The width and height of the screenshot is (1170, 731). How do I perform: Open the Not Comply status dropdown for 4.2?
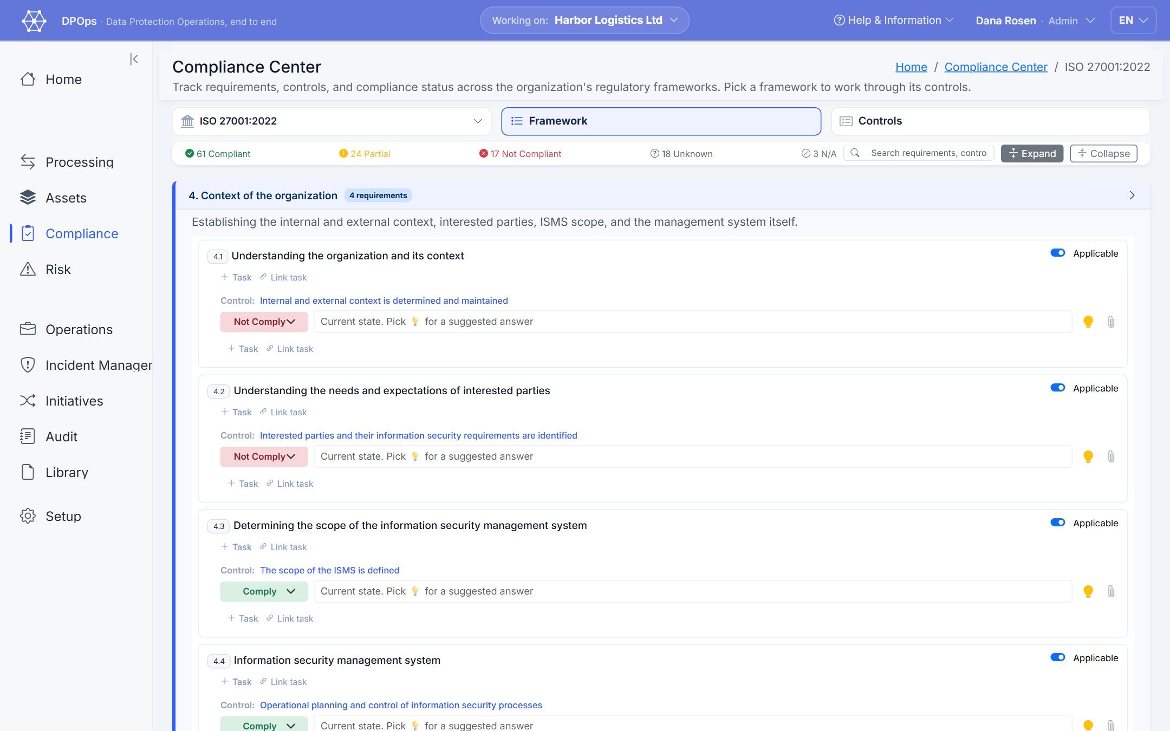click(264, 456)
